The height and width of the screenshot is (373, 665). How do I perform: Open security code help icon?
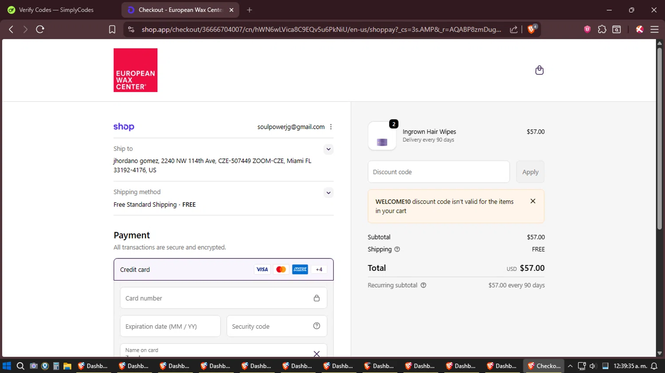[x=317, y=326]
